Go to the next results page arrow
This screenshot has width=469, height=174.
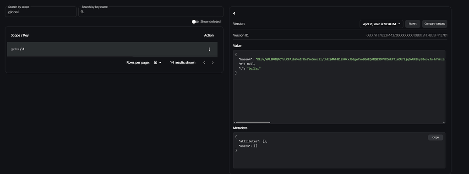tap(213, 62)
